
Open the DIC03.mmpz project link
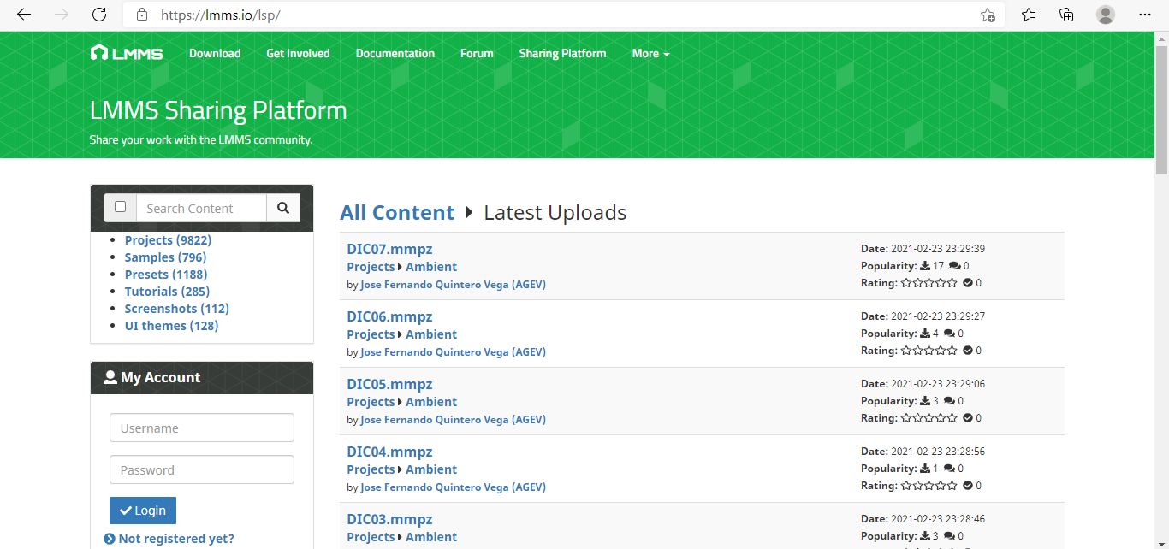tap(389, 519)
